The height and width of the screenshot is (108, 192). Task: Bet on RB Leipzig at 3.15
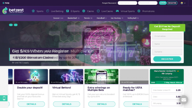[x=167, y=103]
